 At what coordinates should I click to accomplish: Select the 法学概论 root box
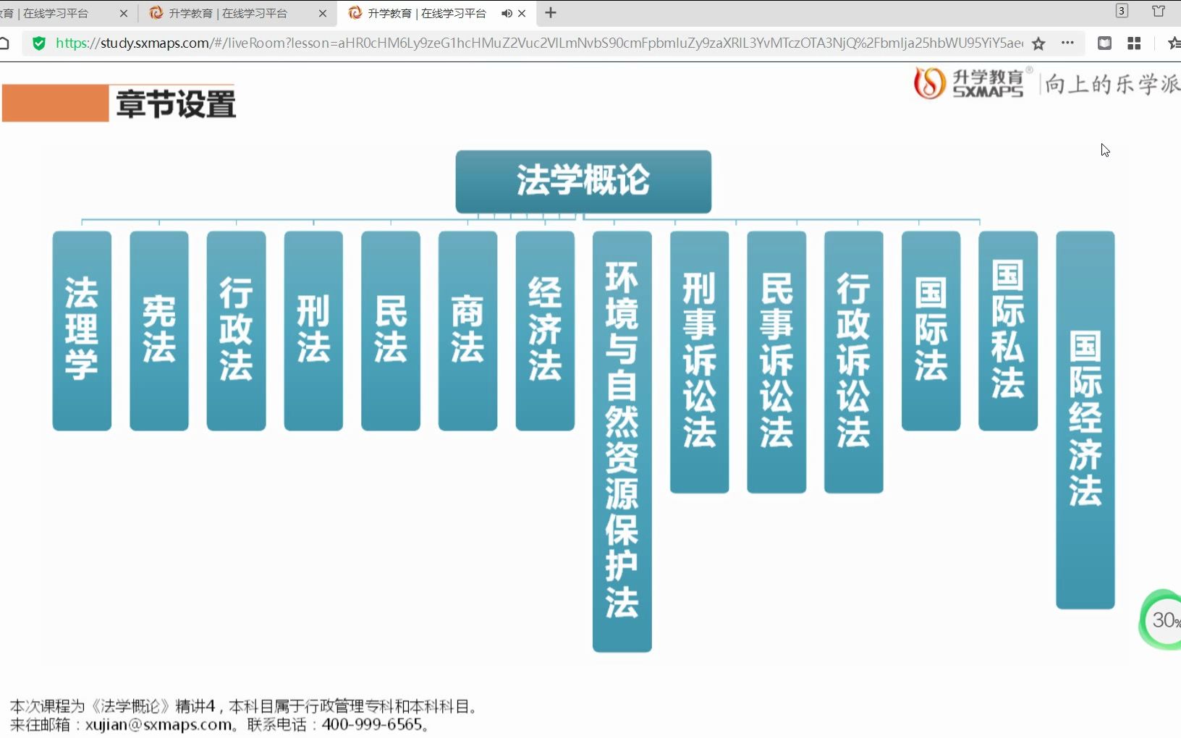(x=583, y=182)
